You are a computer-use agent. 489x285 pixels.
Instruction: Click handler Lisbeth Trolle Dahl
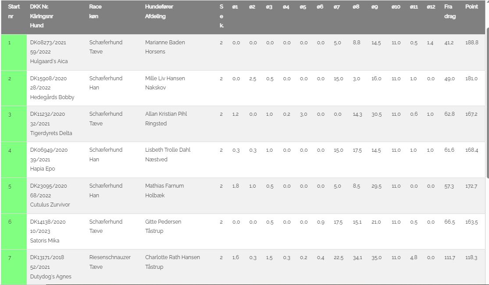click(168, 150)
